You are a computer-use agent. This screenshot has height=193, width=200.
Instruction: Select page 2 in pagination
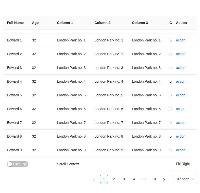114,179
